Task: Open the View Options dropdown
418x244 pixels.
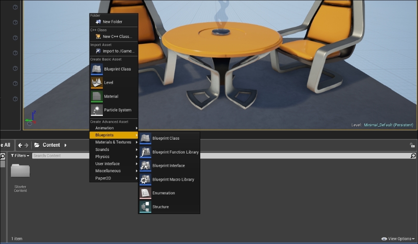Action: (x=397, y=239)
